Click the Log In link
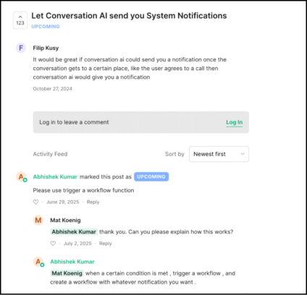Viewport: 307px width, 295px height. (x=234, y=122)
